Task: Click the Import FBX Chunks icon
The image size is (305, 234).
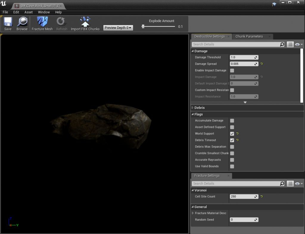Action: [85, 21]
